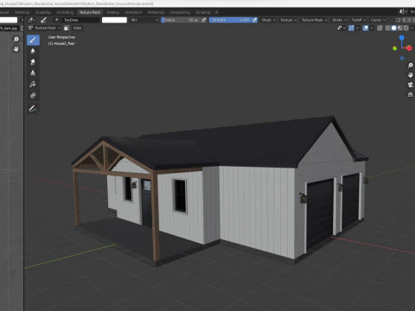Image resolution: width=415 pixels, height=311 pixels.
Task: Click the symmetry mirror icon
Action: (x=399, y=20)
